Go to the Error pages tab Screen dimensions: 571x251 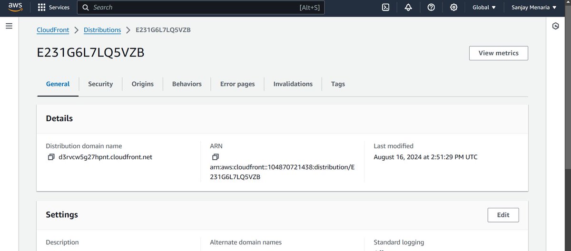pos(237,84)
